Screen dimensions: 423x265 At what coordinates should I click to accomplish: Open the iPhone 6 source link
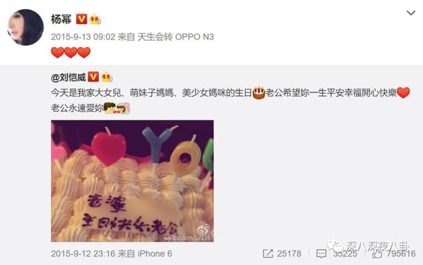click(155, 254)
